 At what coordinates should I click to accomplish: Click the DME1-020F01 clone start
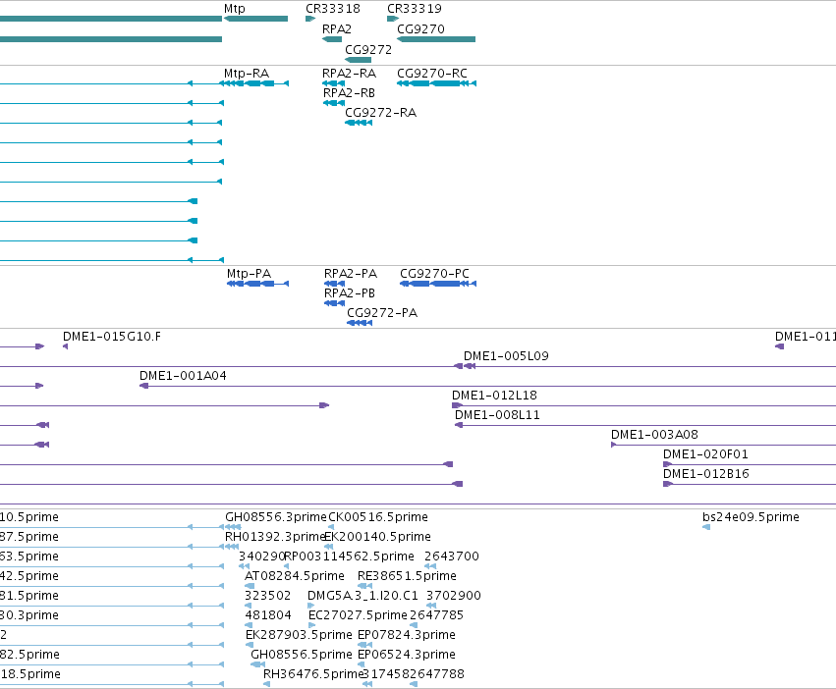pos(667,464)
